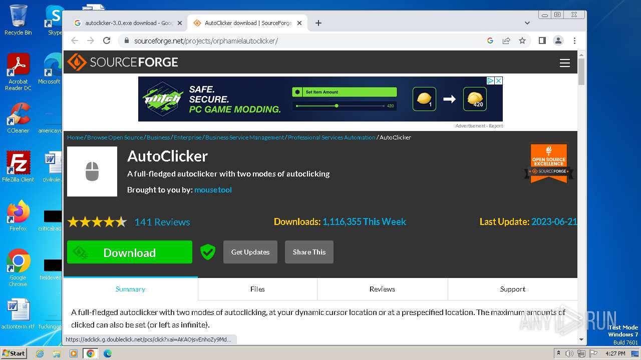Click the AutoClicker mouse project icon
641x360 pixels.
click(x=92, y=171)
